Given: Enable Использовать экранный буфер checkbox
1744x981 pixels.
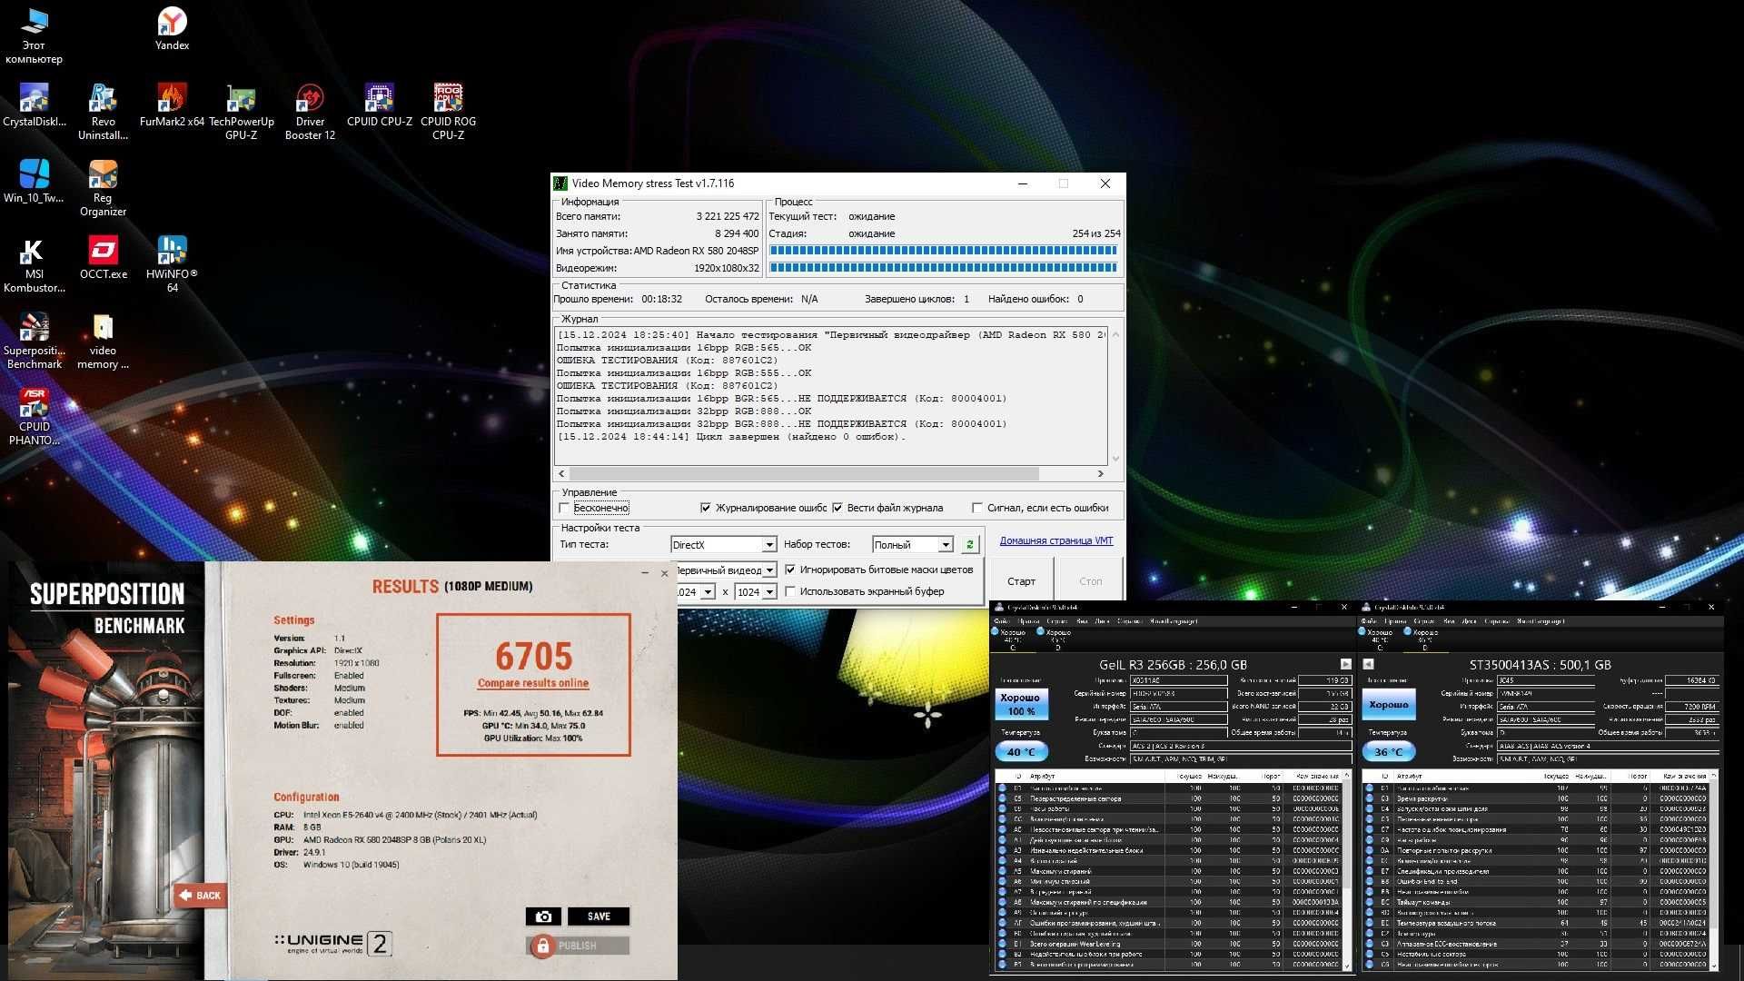Looking at the screenshot, I should pos(790,591).
